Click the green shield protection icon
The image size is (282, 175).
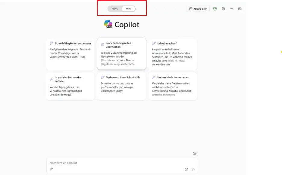215,9
